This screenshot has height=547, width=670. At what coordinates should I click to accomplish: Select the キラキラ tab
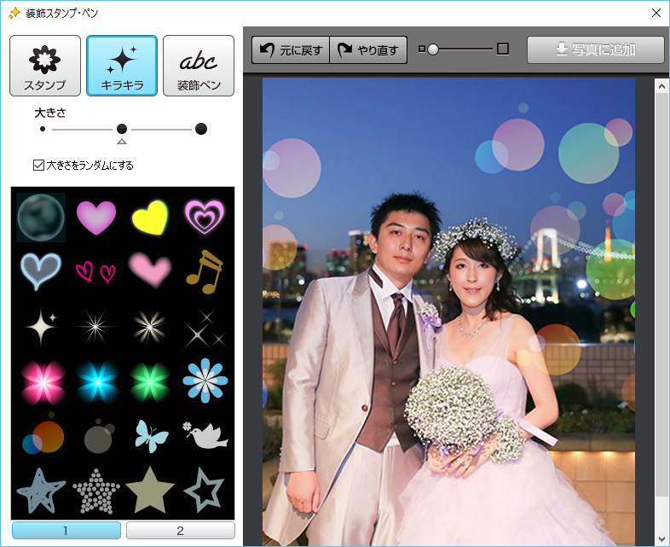(122, 66)
